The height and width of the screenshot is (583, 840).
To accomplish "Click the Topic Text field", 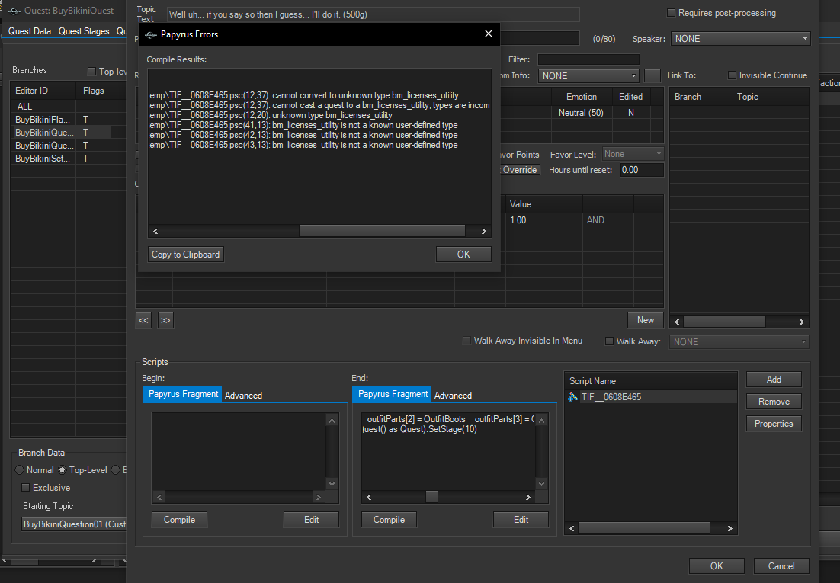I will tap(373, 14).
